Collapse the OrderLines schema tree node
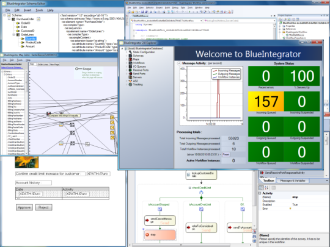This screenshot has width=330, height=247. 13,35
